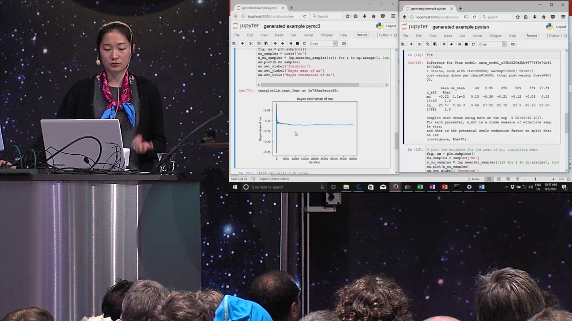The width and height of the screenshot is (572, 321).
Task: Open Excel from the Windows taskbar
Action: tap(420, 187)
